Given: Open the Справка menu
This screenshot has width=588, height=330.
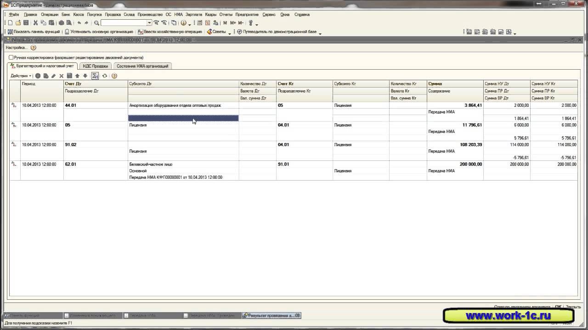Looking at the screenshot, I should [x=302, y=14].
